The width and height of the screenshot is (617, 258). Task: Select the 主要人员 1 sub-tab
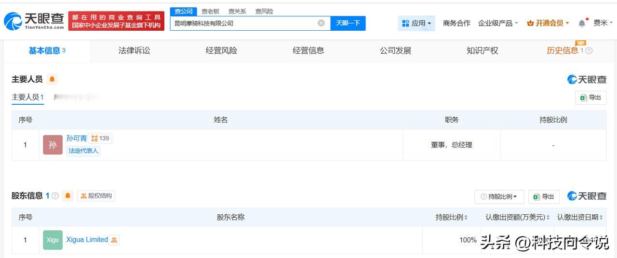pos(28,97)
